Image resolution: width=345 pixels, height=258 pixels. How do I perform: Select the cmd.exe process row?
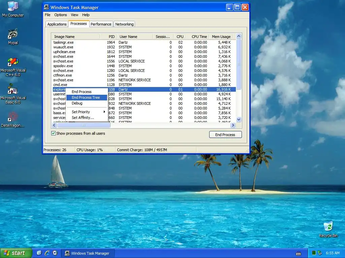click(144, 85)
